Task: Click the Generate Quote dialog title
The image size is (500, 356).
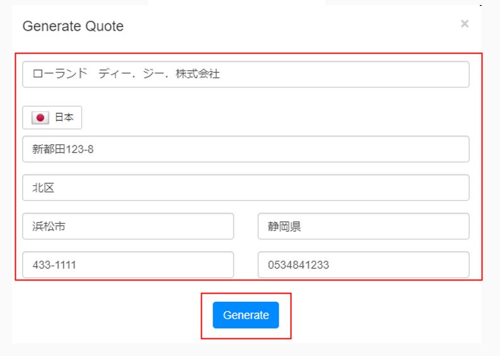Action: pos(73,26)
